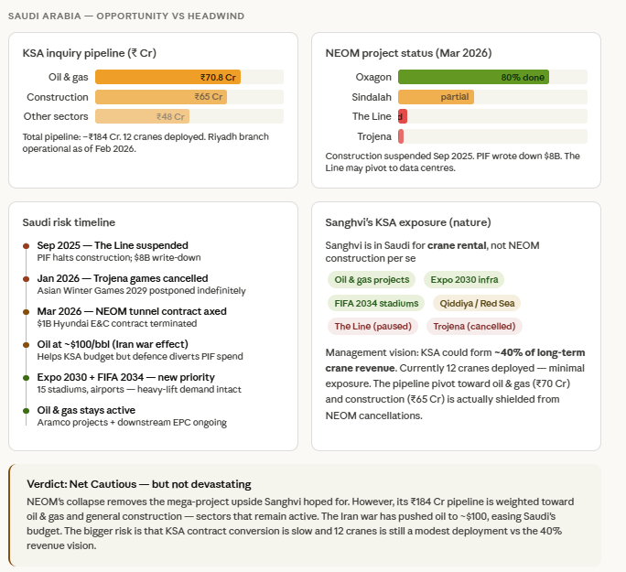Click the Expo 2030 + FIFA 2034 green dot

pyautogui.click(x=27, y=378)
